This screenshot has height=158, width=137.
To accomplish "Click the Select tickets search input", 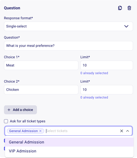I will [x=82, y=131].
